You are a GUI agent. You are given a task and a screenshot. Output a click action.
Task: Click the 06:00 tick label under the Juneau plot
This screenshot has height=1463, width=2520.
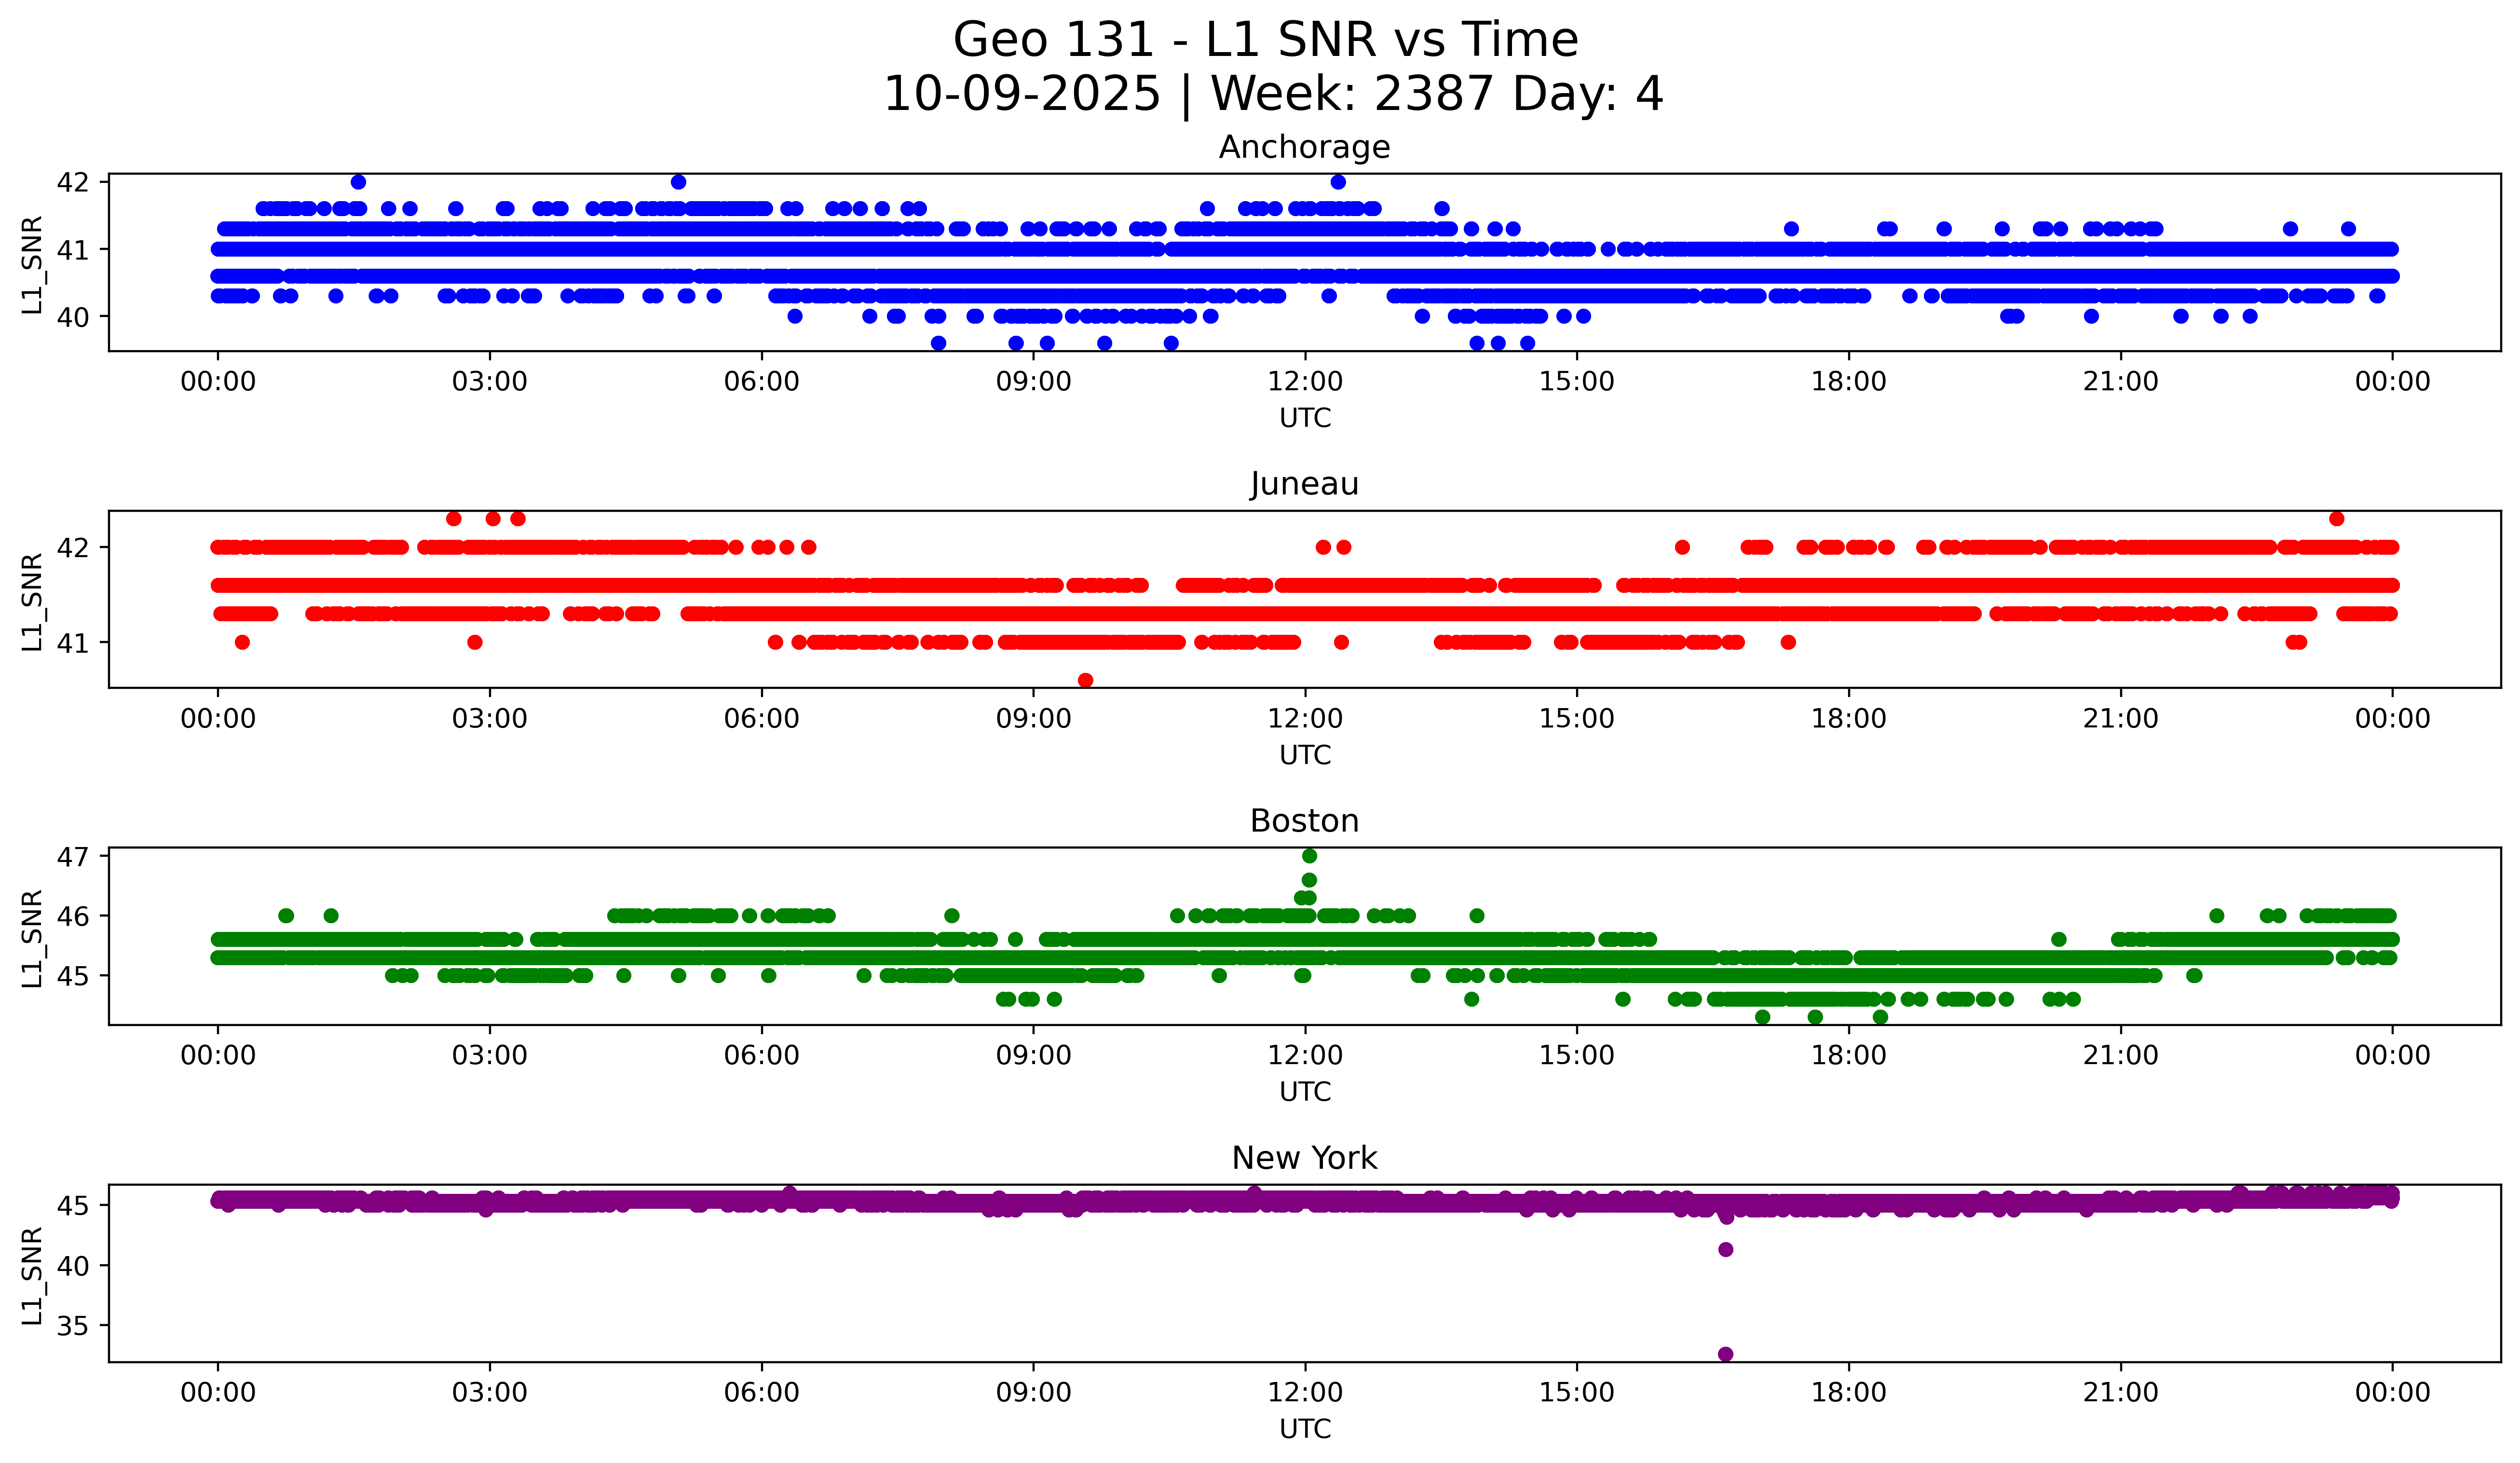tap(761, 719)
